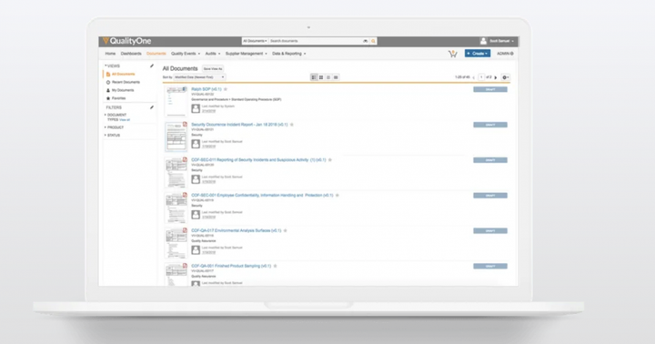Image resolution: width=655 pixels, height=344 pixels.
Task: Open the Sort by Modified Date dropdown
Action: [x=199, y=77]
